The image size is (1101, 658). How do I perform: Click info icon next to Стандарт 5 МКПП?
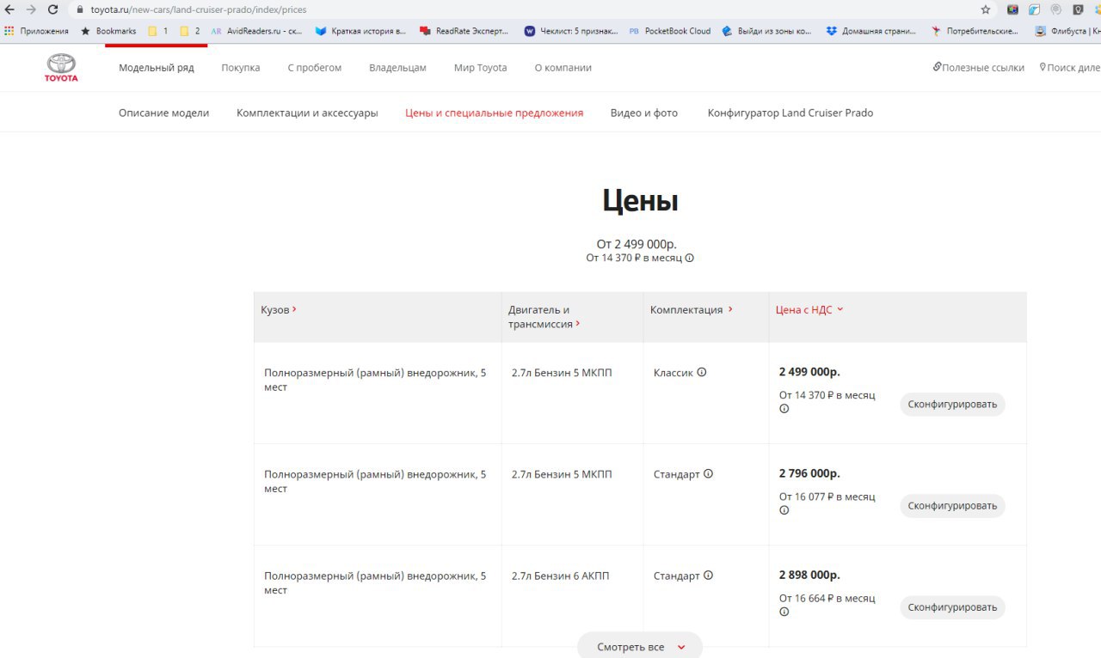[709, 473]
